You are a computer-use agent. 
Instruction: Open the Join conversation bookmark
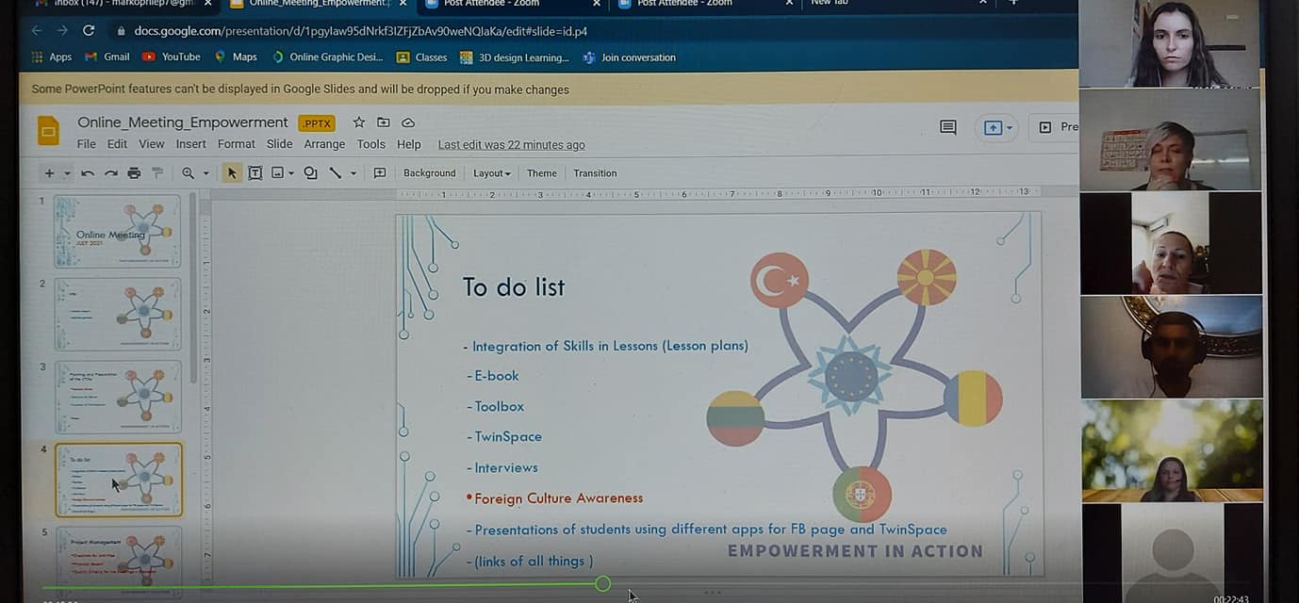pos(629,57)
